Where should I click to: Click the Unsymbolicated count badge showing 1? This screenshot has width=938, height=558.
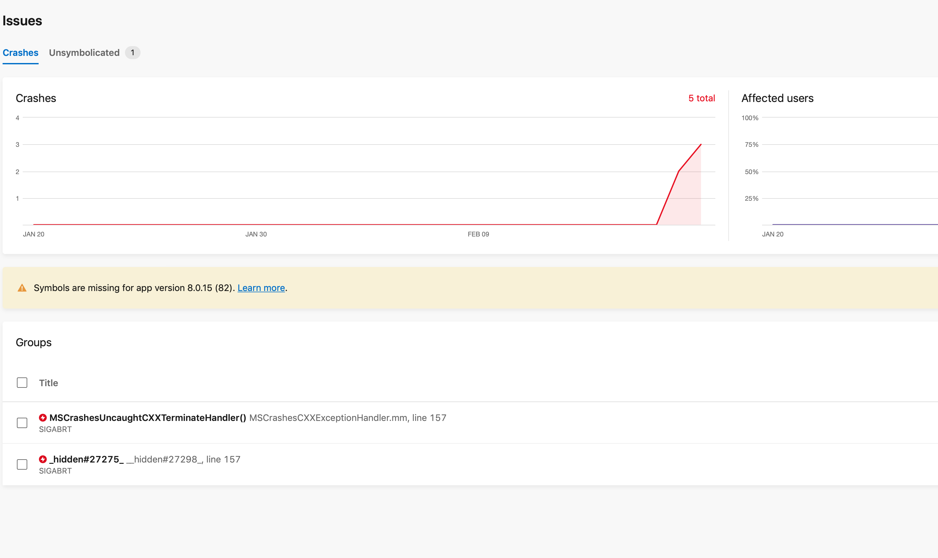133,53
